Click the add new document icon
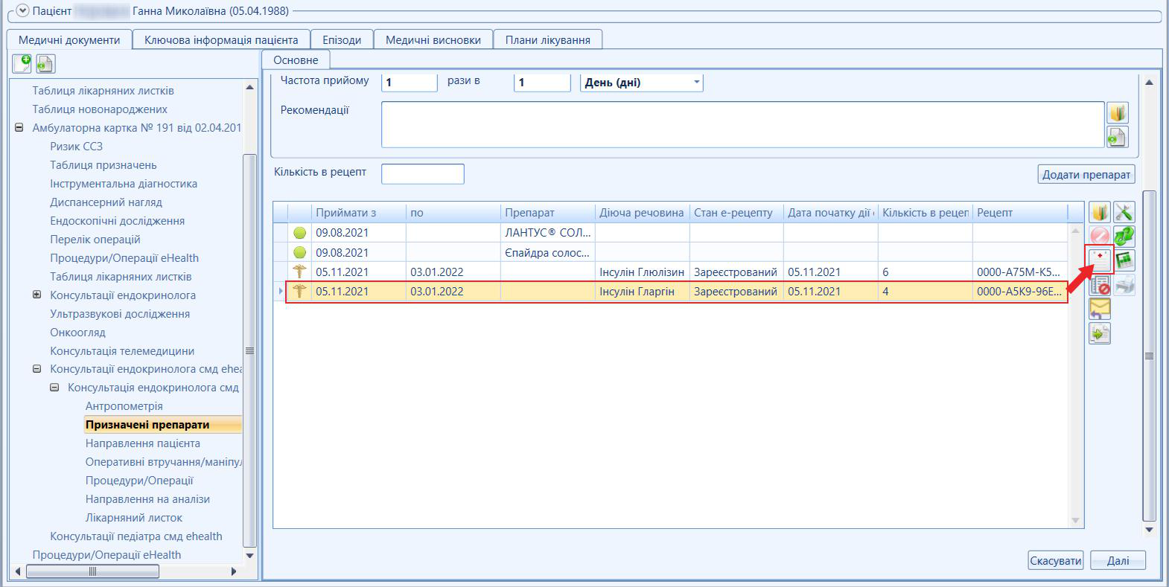 click(22, 63)
